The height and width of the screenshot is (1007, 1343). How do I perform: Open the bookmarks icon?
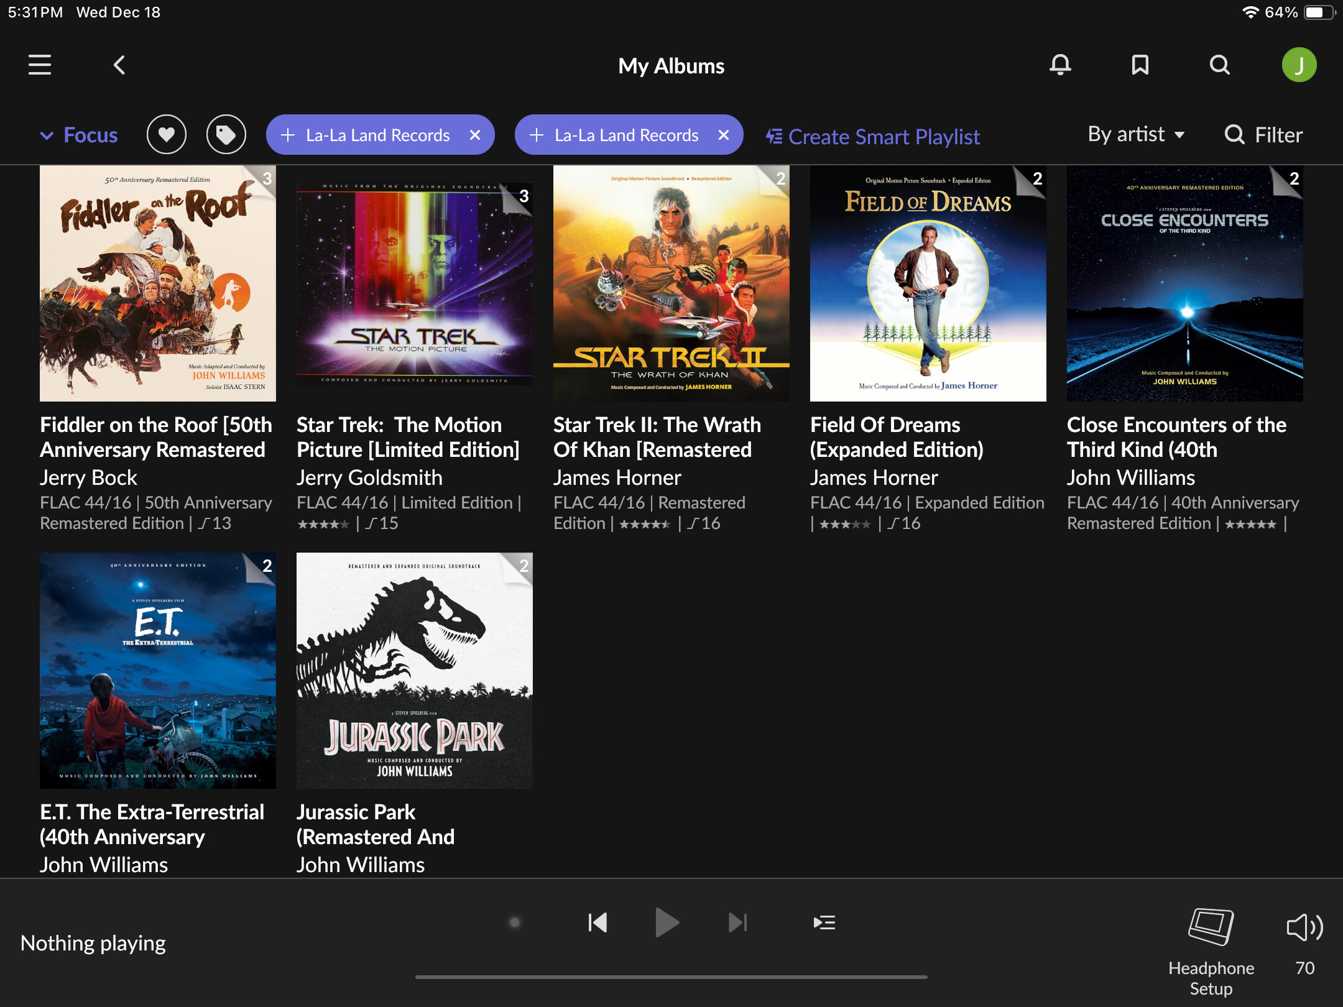tap(1140, 65)
